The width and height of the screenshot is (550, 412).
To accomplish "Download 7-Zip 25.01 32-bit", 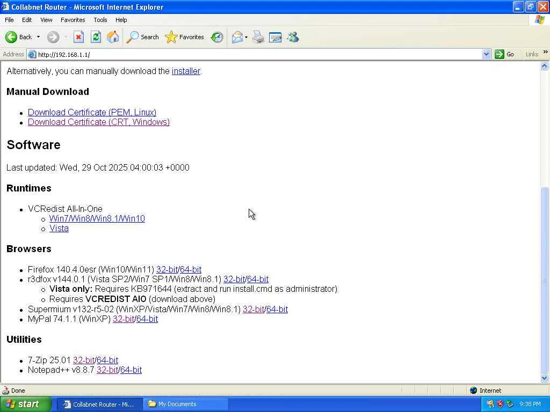I will tap(84, 360).
